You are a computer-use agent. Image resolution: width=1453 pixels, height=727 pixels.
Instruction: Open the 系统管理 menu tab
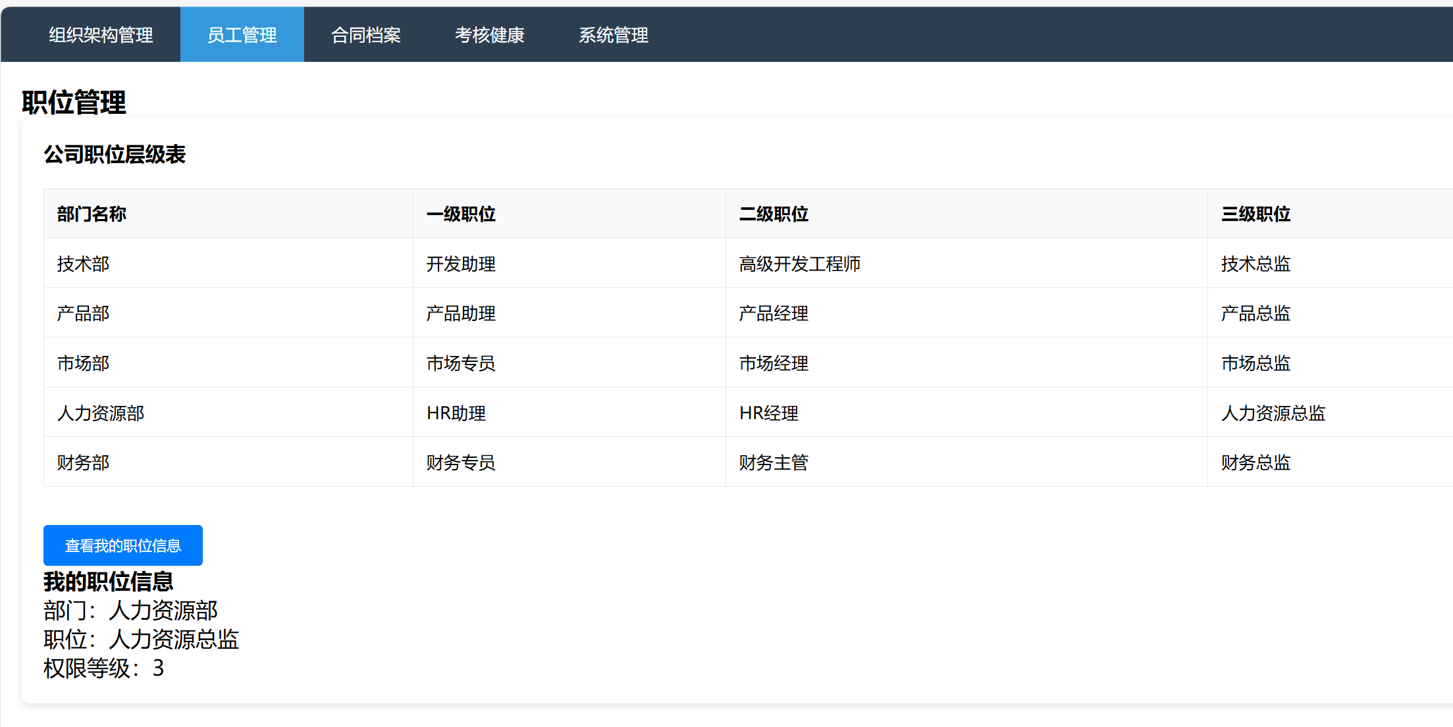(x=613, y=35)
